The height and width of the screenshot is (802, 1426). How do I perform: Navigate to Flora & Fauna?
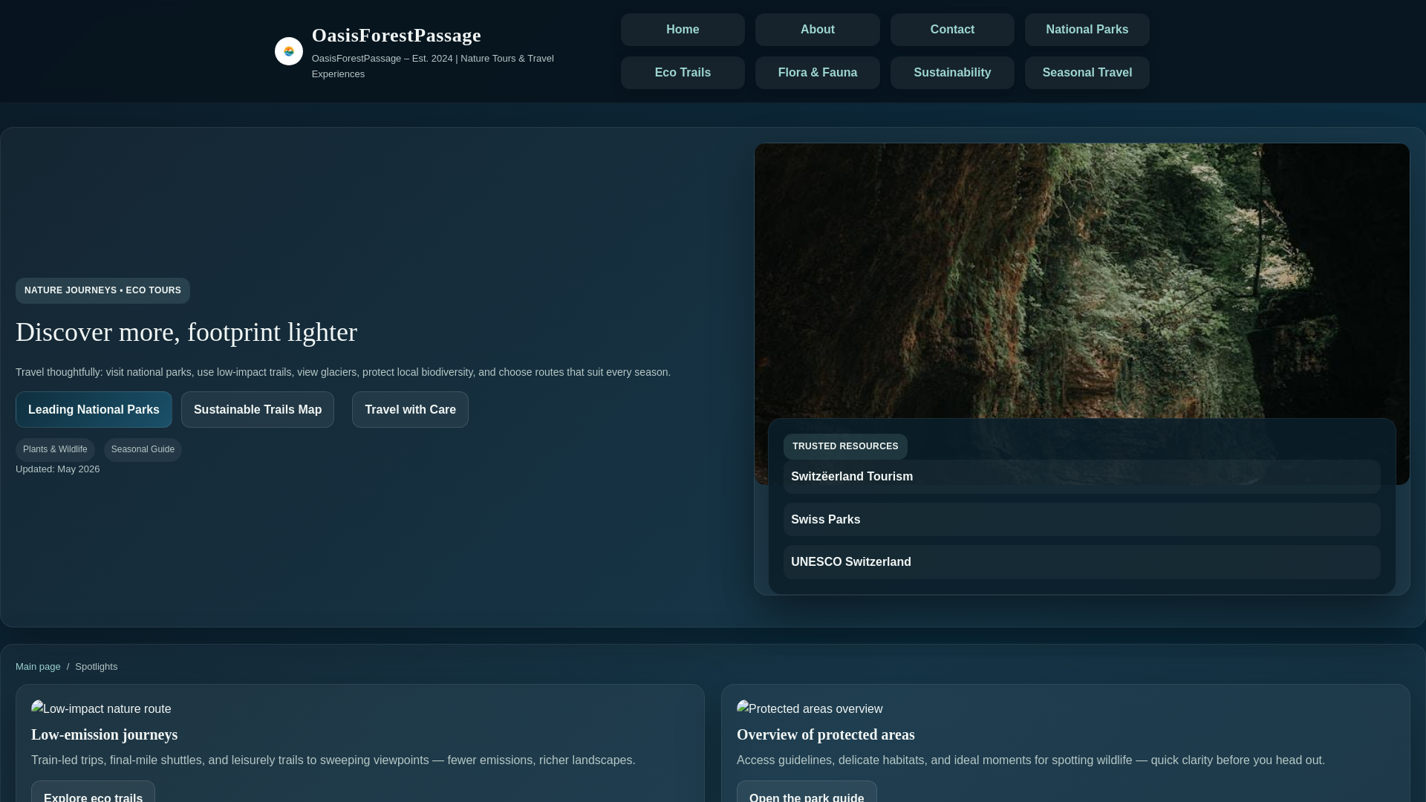(x=817, y=73)
